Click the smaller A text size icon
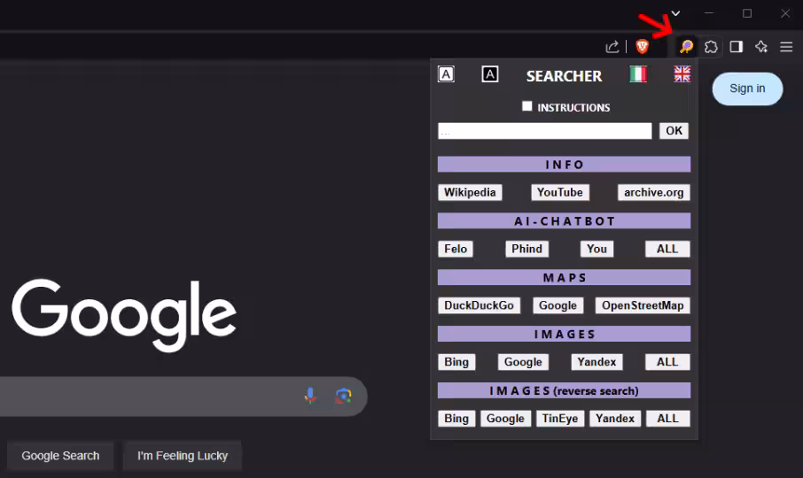The width and height of the screenshot is (803, 478). coord(446,74)
